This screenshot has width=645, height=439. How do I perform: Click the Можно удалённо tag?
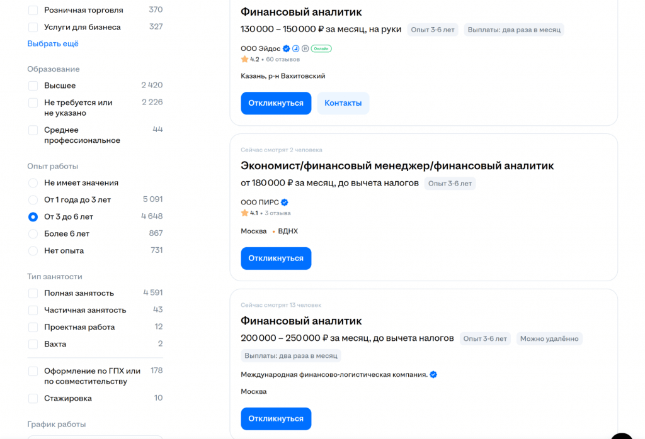click(549, 338)
